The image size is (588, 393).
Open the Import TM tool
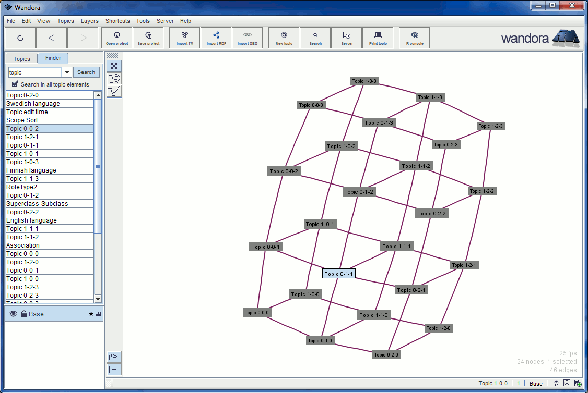point(184,38)
